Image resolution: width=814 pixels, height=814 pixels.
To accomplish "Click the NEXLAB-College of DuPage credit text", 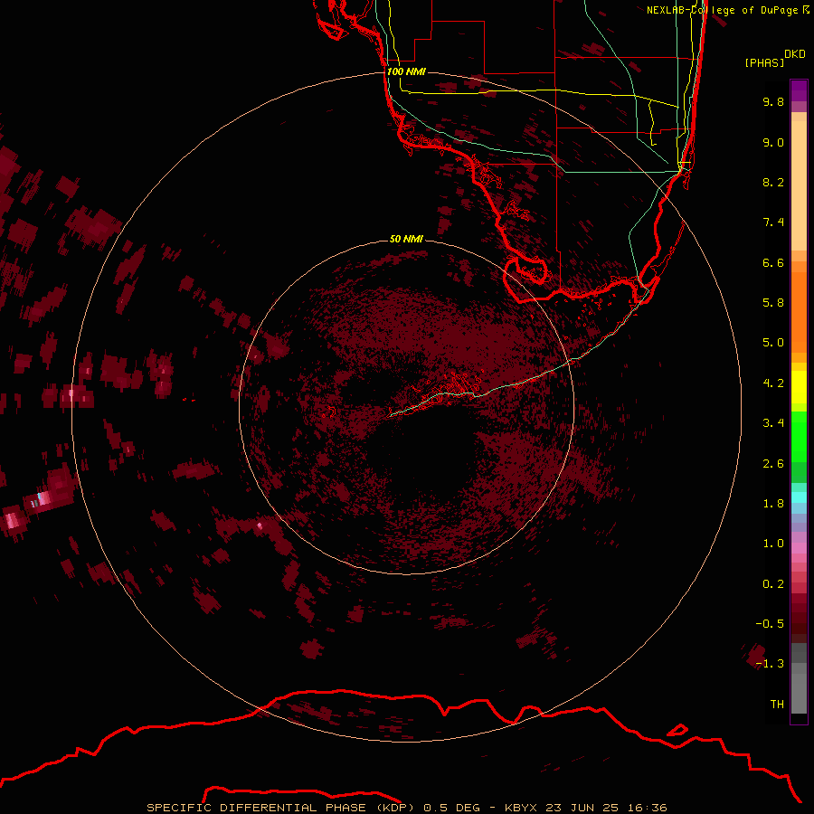I will click(728, 10).
